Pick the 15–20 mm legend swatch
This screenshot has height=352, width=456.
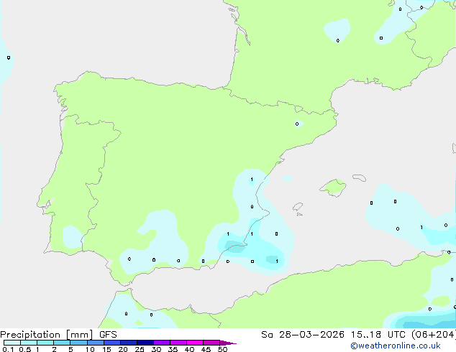click(x=112, y=343)
